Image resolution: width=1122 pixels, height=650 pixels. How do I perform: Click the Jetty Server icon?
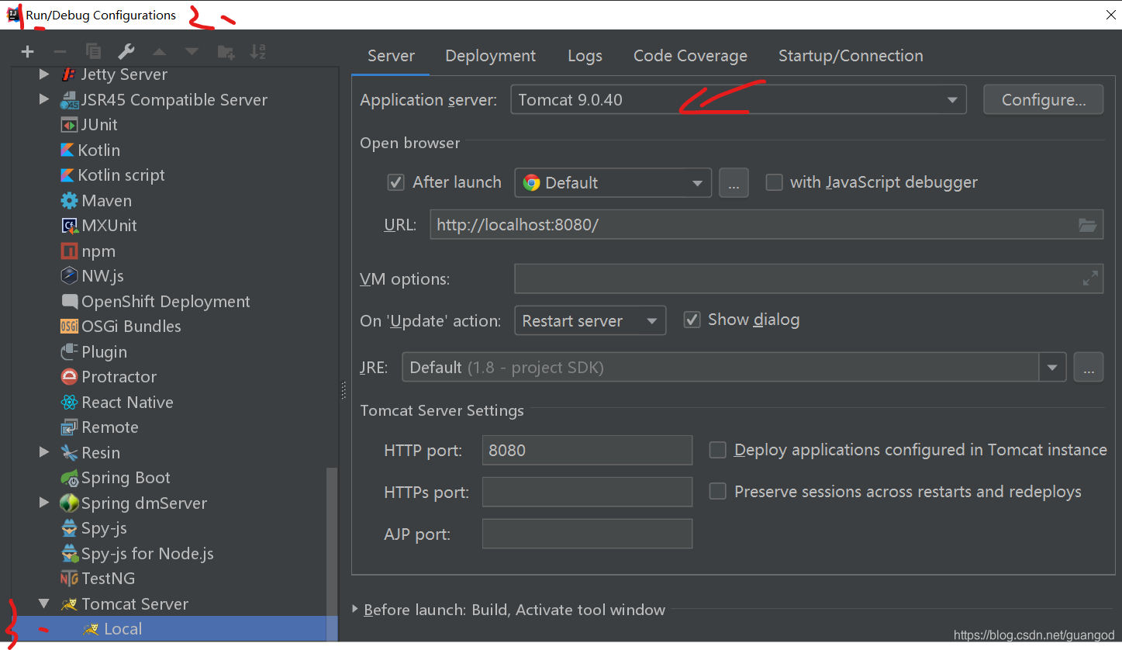click(x=69, y=74)
